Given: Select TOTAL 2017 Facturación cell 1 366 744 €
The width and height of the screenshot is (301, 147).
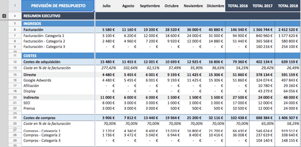Looking at the screenshot, I should 263,30.
